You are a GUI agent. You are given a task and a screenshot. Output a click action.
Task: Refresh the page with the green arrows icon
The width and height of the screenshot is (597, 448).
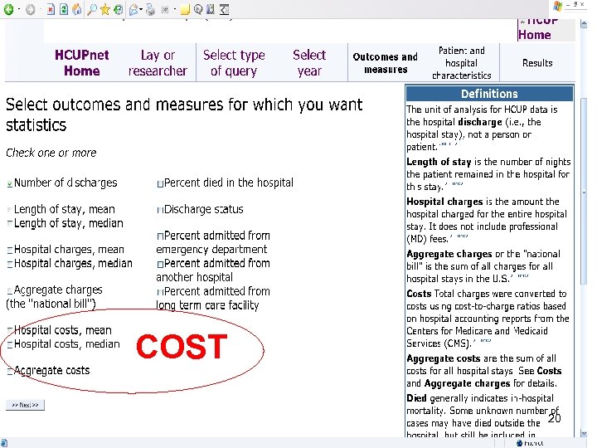click(64, 9)
